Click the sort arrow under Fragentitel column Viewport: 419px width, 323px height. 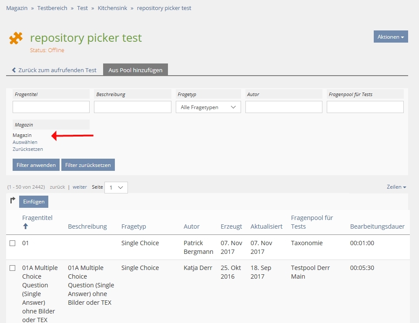point(25,226)
